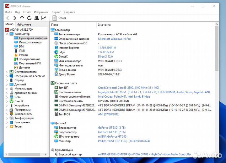Image resolution: width=226 pixels, height=163 pixels.
Task: Open the Philips 190S1 monitor link
Action: coord(124,141)
